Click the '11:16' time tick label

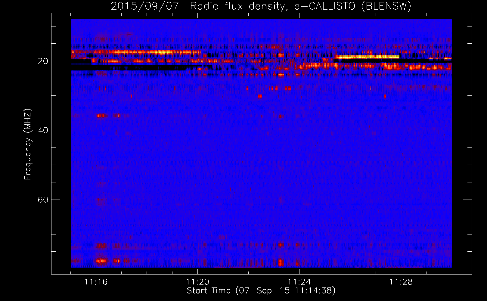click(96, 282)
